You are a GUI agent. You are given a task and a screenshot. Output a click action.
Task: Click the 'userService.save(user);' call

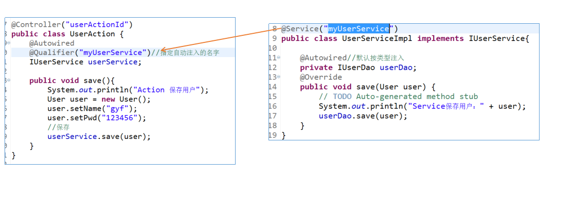(99, 137)
